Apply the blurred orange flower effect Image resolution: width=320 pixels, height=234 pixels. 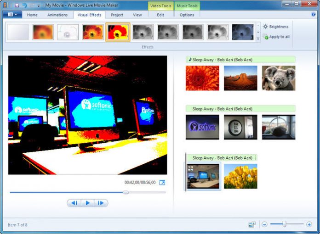pyautogui.click(x=43, y=32)
